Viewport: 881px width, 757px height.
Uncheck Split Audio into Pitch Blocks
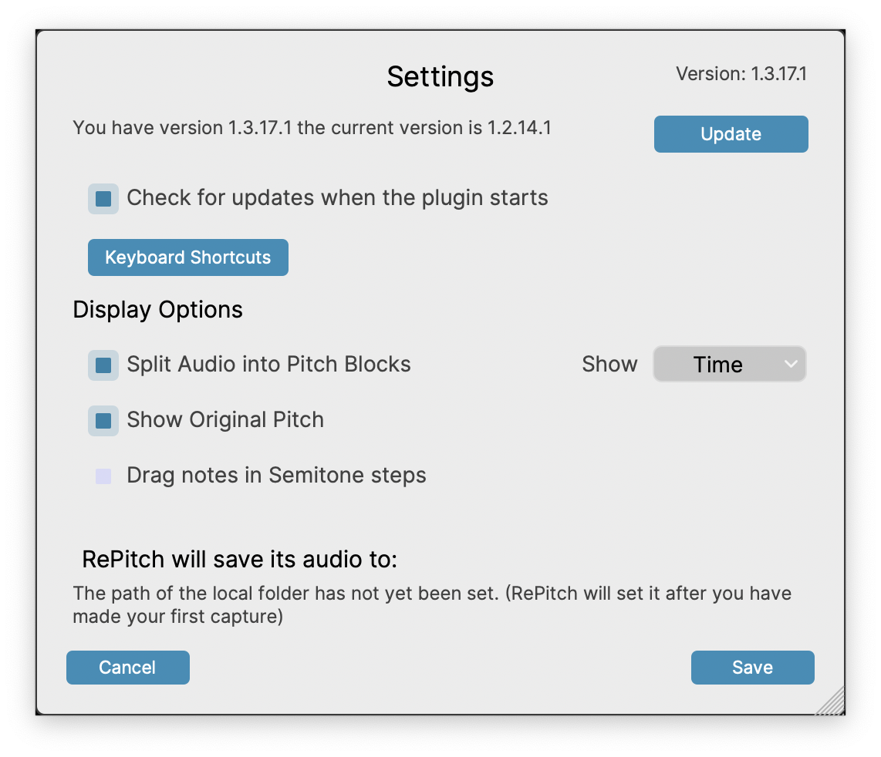pos(103,365)
